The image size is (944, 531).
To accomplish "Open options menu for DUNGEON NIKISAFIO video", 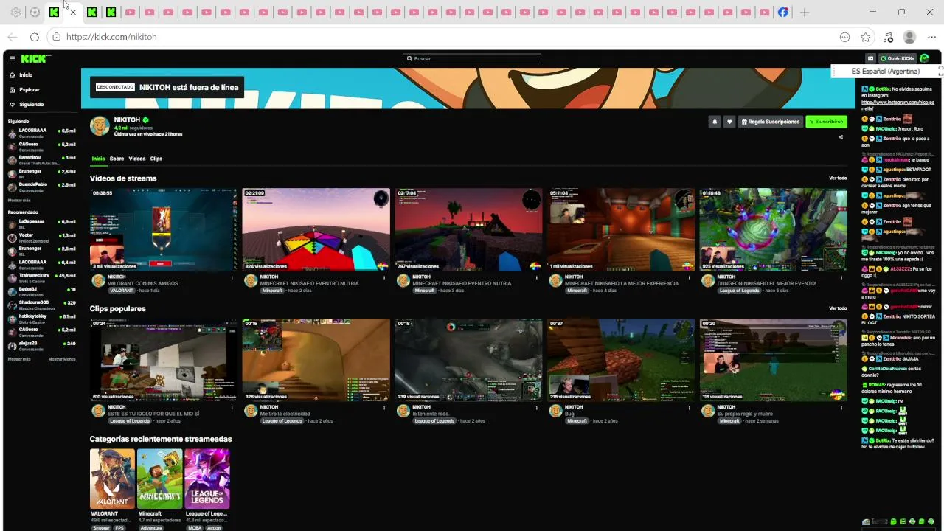I will 842,277.
